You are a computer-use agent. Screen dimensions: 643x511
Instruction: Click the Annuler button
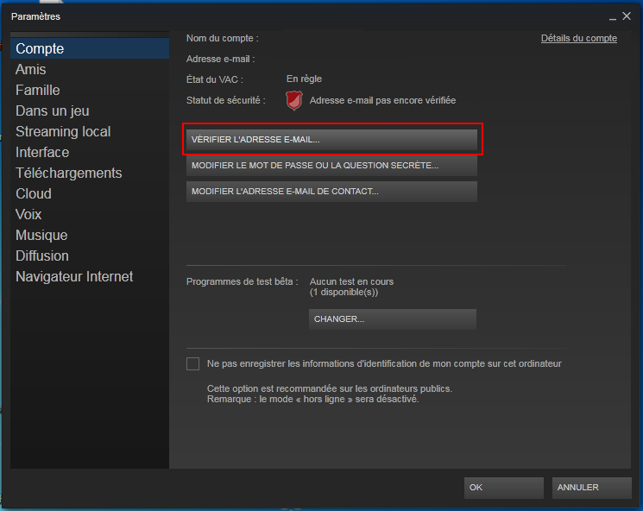click(592, 488)
